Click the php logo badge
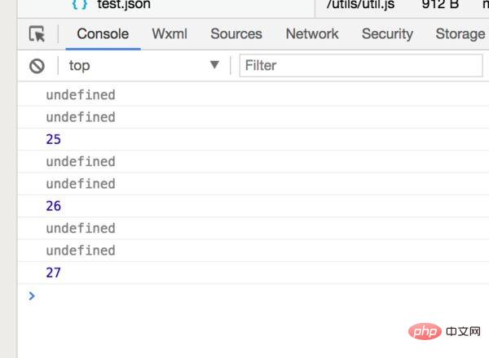The image size is (489, 358). [425, 331]
